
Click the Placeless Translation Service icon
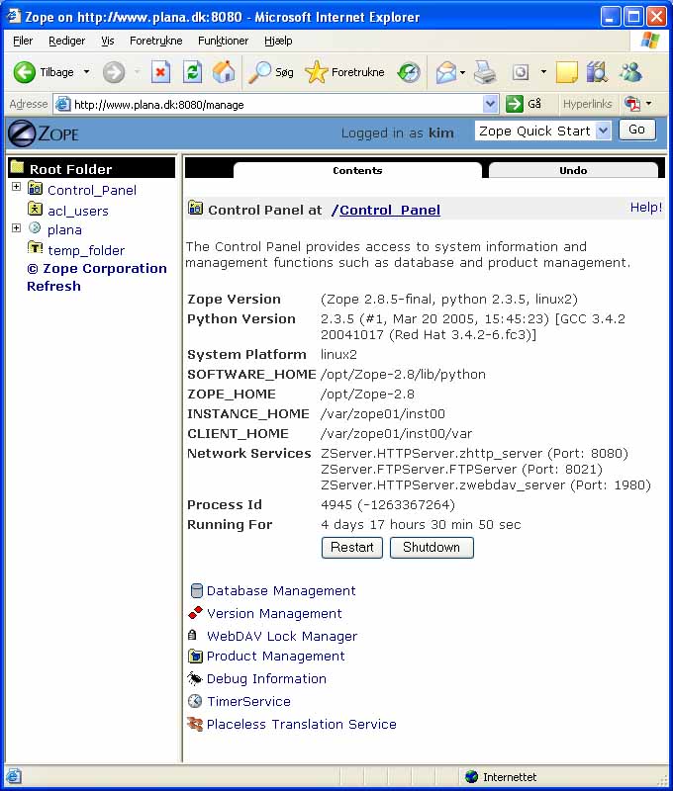[x=196, y=725]
